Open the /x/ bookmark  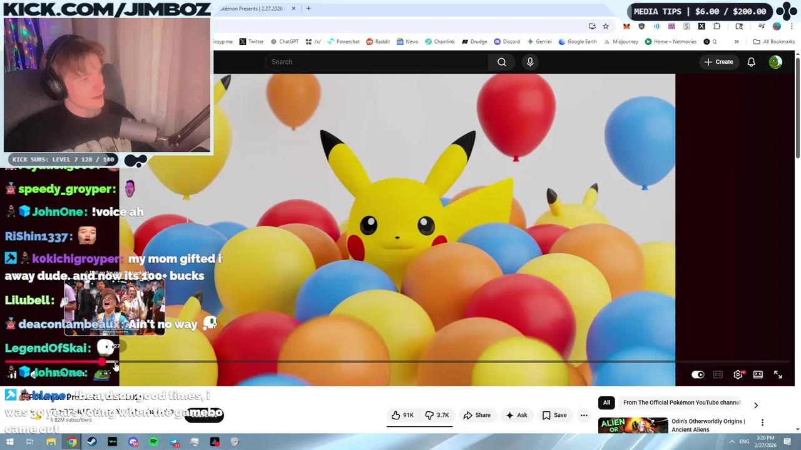313,42
